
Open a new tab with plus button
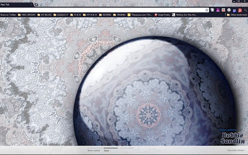[x=36, y=5]
